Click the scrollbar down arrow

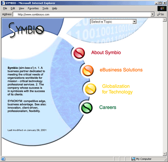(165, 154)
